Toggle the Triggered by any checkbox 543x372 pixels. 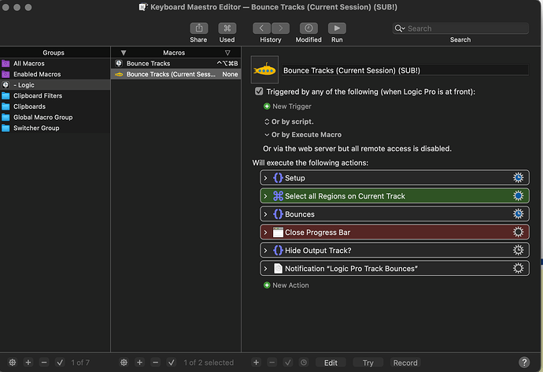tap(259, 91)
